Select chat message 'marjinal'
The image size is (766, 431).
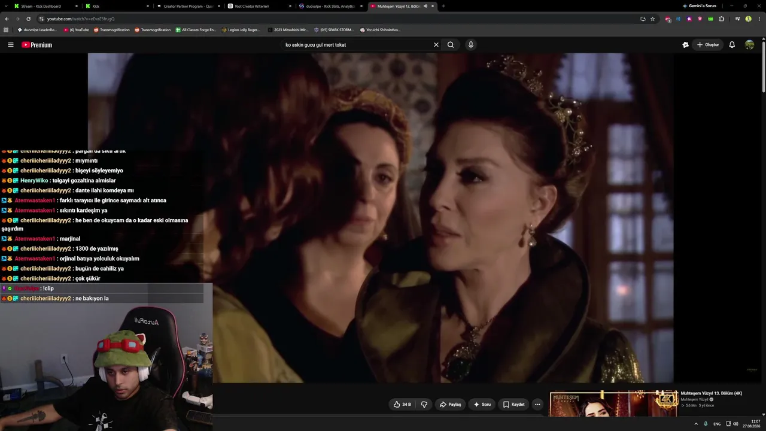tap(70, 239)
